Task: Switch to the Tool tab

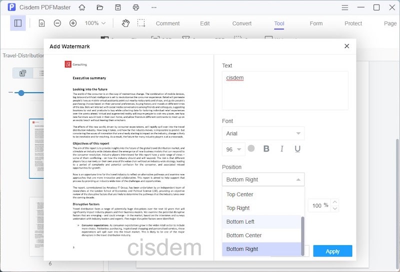Action: point(279,23)
